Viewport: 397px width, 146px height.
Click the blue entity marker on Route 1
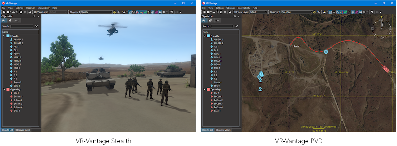[326, 51]
